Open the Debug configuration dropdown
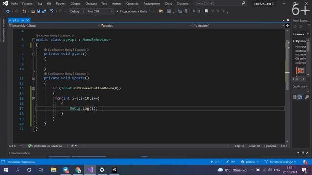Viewport: 312px width, 175px height. click(77, 11)
